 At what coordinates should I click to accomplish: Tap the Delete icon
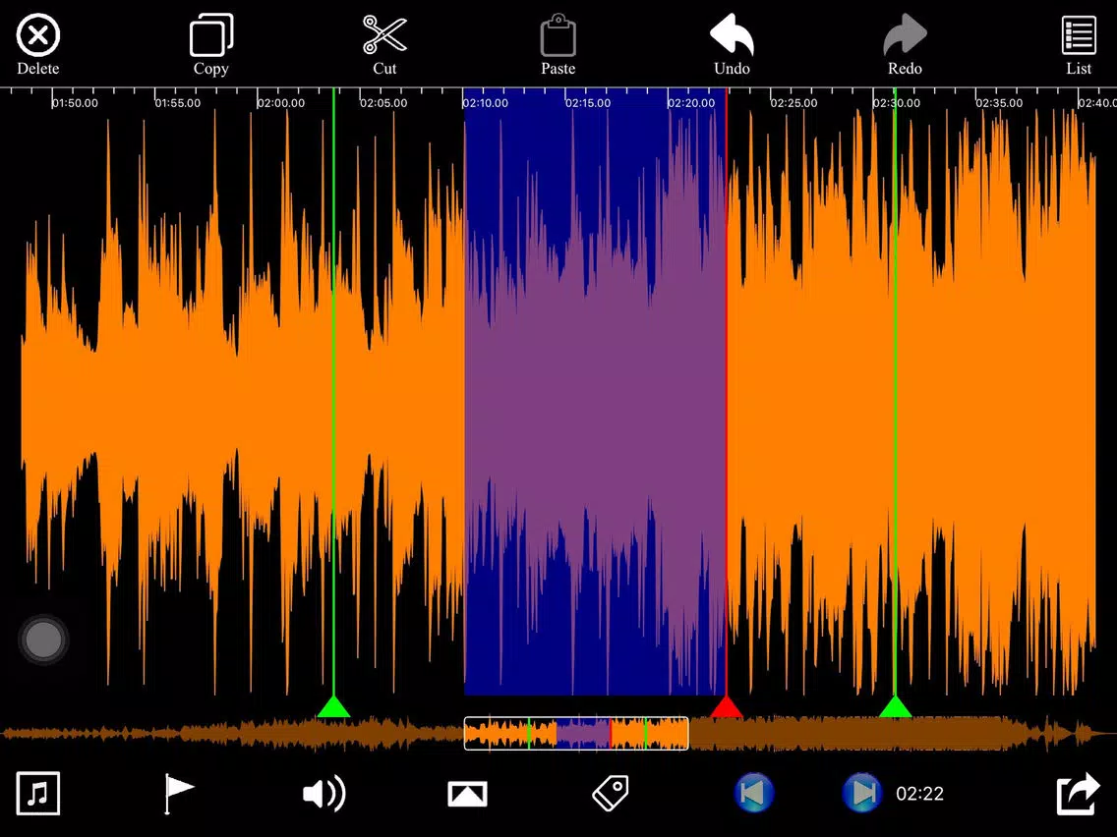point(37,35)
